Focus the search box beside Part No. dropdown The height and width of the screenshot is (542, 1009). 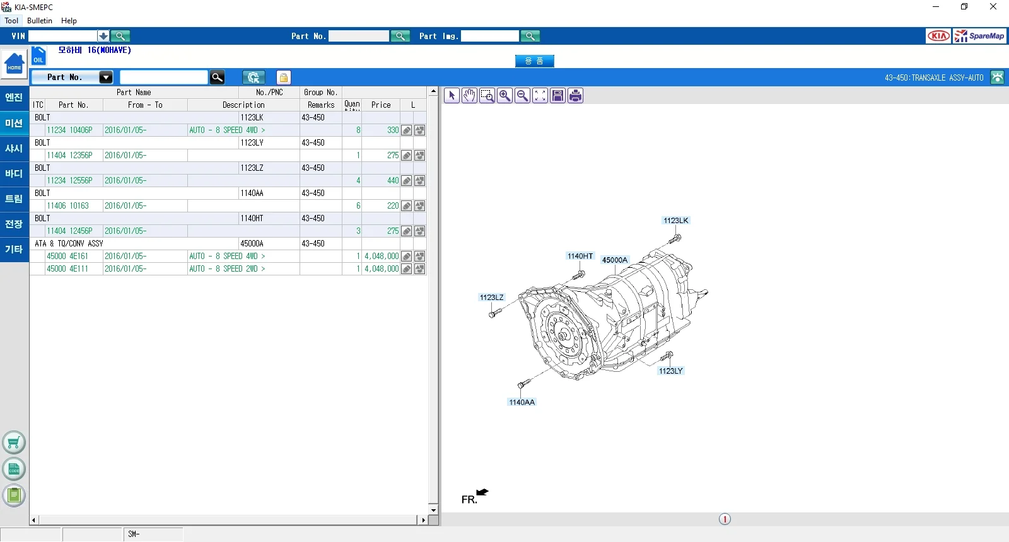coord(163,77)
